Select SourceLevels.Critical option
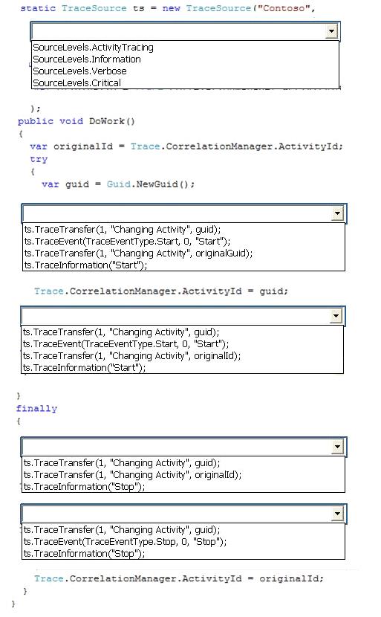This screenshot has height=617, width=381. pos(76,83)
